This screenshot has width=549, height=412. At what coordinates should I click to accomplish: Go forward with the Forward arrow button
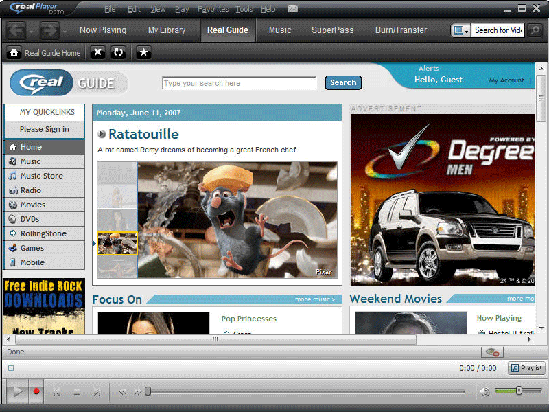[x=49, y=30]
